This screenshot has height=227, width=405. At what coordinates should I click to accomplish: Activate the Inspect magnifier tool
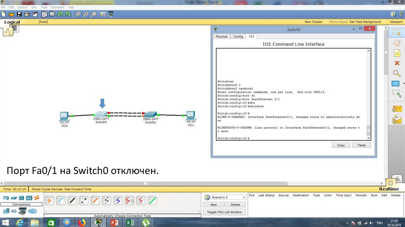[397, 73]
